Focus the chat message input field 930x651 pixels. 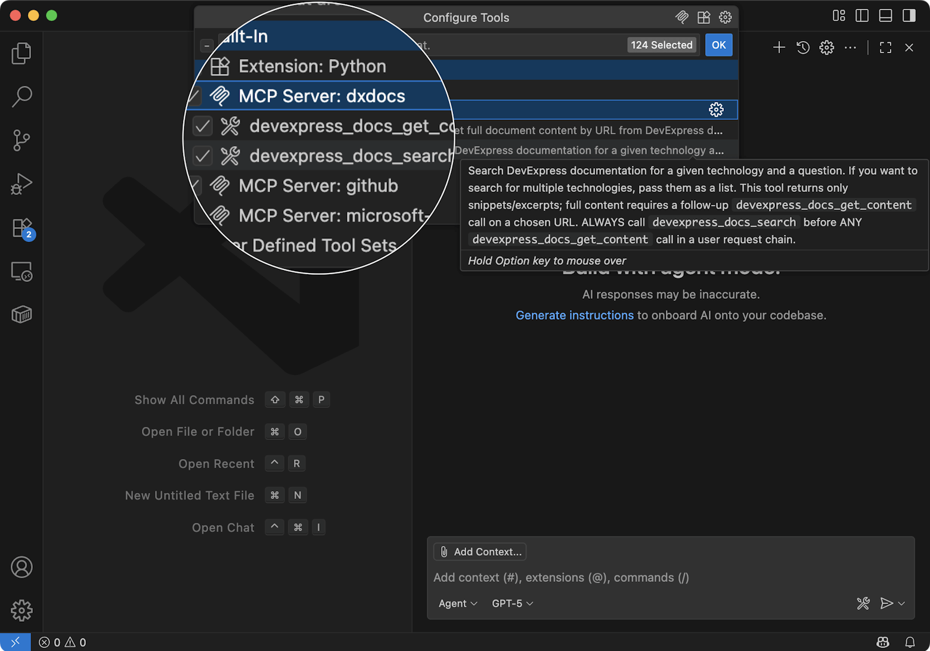671,578
